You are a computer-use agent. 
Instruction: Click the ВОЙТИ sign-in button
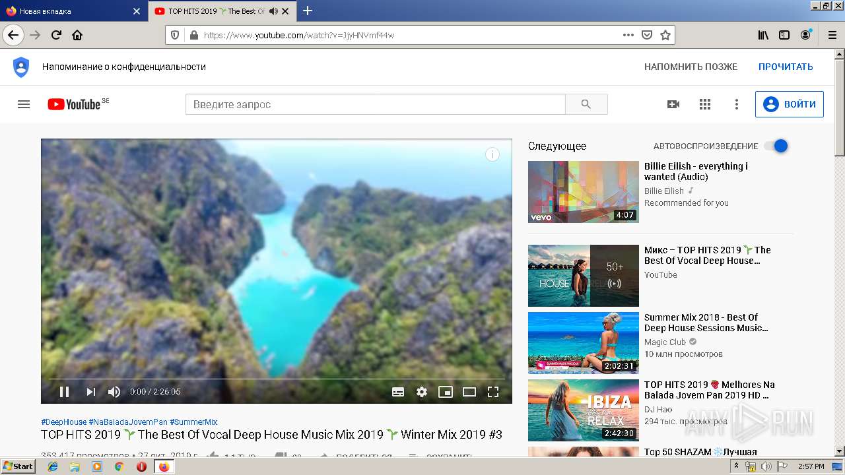point(790,104)
